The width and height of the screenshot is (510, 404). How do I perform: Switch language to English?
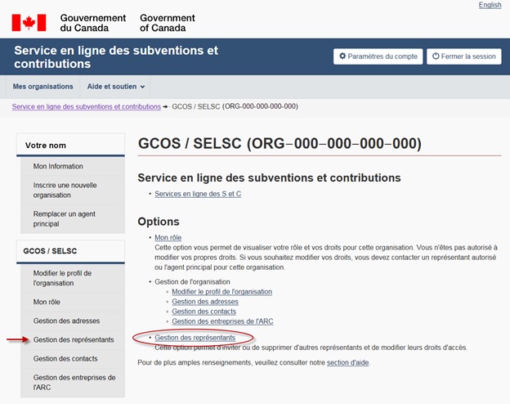click(x=490, y=5)
